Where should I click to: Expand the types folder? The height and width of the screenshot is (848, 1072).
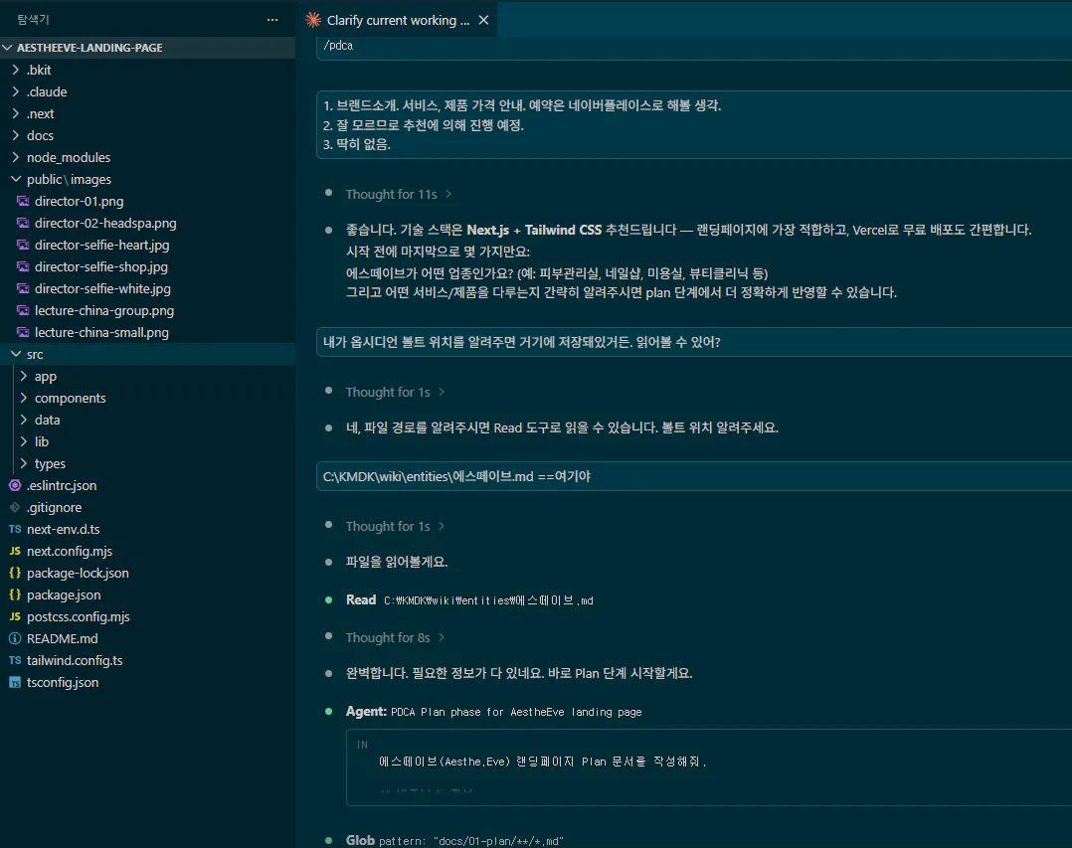pos(24,463)
